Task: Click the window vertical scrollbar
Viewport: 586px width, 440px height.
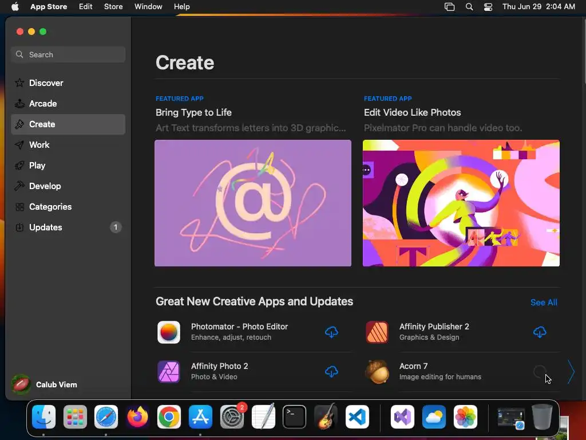Action: (584, 50)
